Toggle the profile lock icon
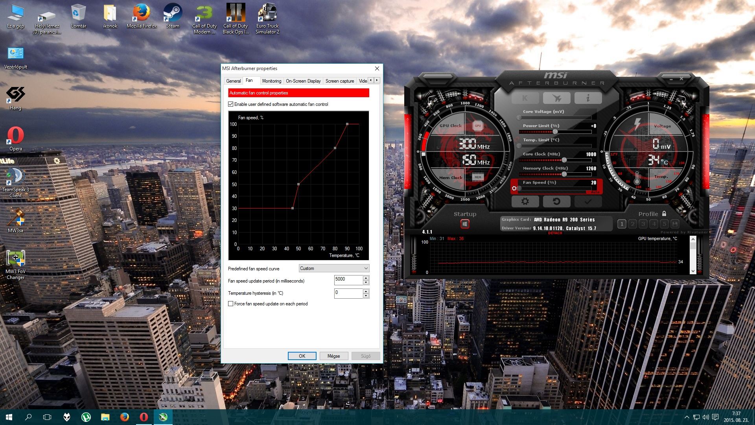 (664, 214)
